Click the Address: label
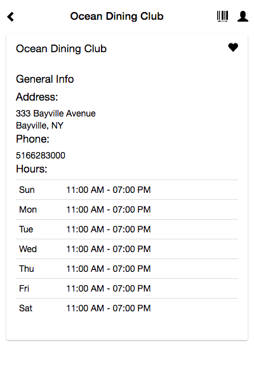 coord(37,97)
